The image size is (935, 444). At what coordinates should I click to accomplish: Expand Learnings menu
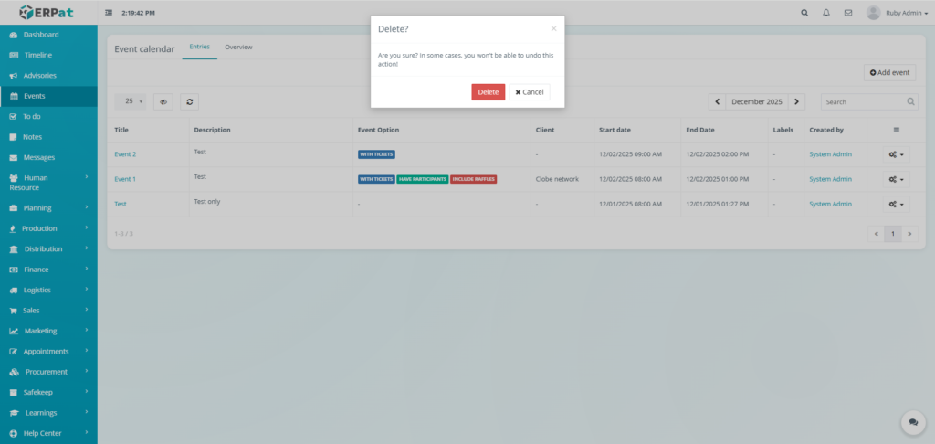pos(48,413)
